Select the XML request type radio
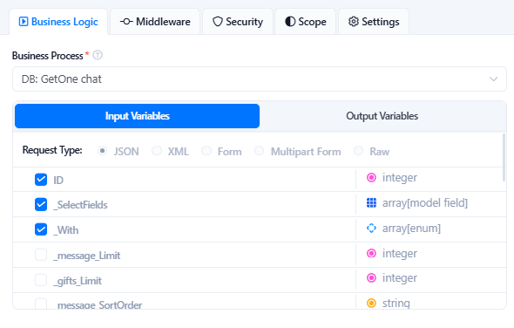 click(x=157, y=151)
